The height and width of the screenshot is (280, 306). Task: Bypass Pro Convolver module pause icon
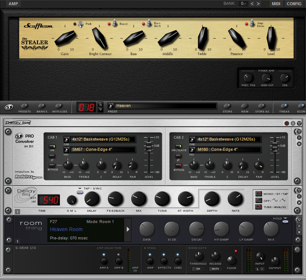point(299,138)
